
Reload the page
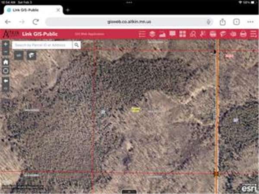(x=36, y=22)
